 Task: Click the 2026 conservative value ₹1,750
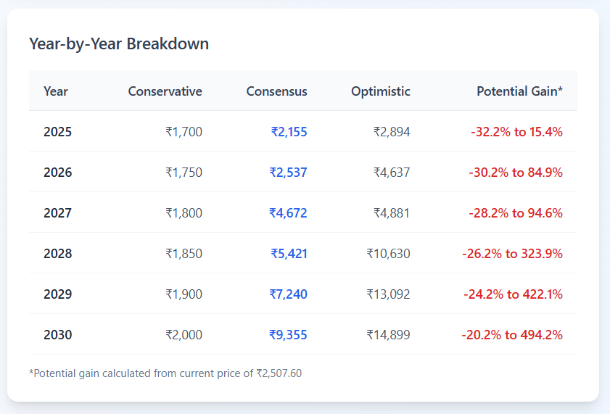(x=184, y=173)
